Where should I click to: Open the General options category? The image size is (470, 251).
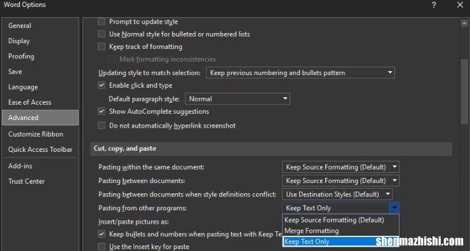point(40,26)
